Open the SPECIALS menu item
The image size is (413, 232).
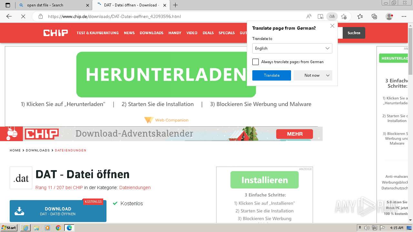tap(227, 33)
